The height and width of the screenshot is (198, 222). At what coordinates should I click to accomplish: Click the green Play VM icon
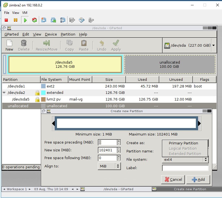pyautogui.click(x=25, y=20)
